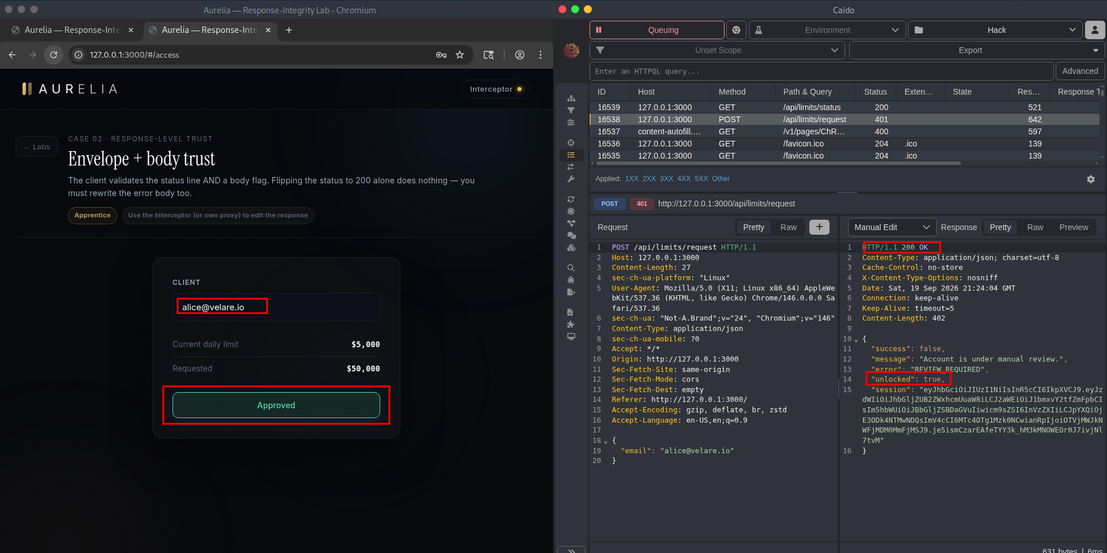Open the Assistant chat bubbles icon in Caido sidebar
This screenshot has width=1107, height=553.
pyautogui.click(x=571, y=235)
